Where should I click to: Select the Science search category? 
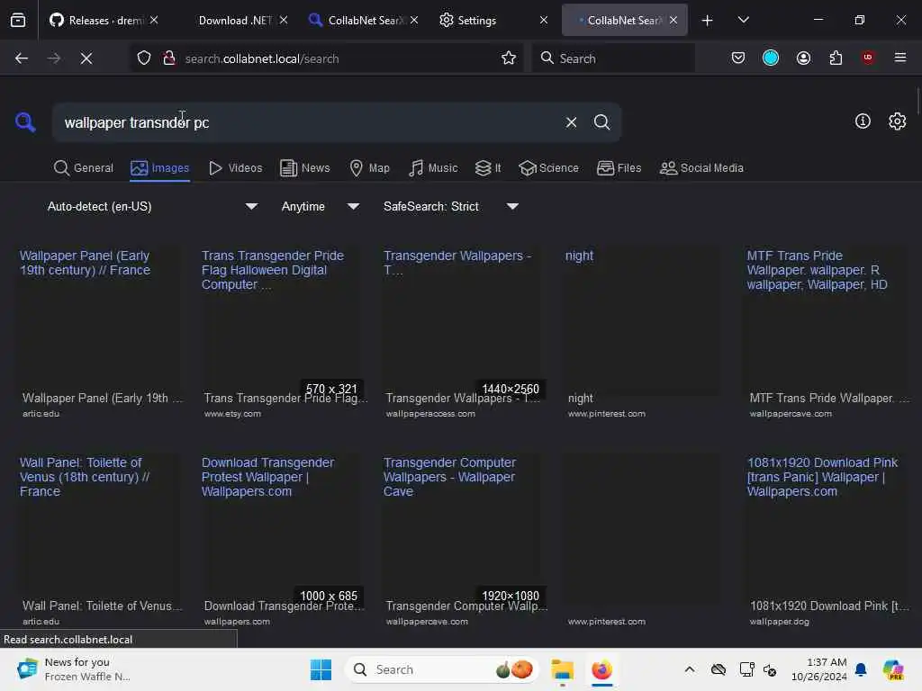(549, 168)
